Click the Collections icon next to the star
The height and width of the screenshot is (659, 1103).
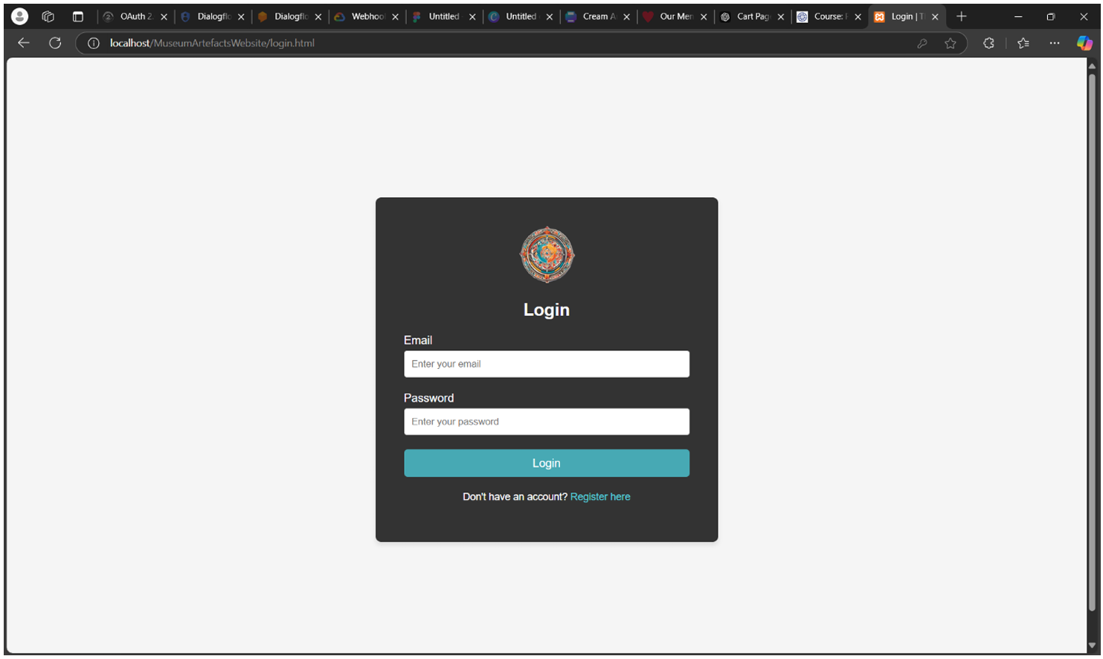(1023, 42)
